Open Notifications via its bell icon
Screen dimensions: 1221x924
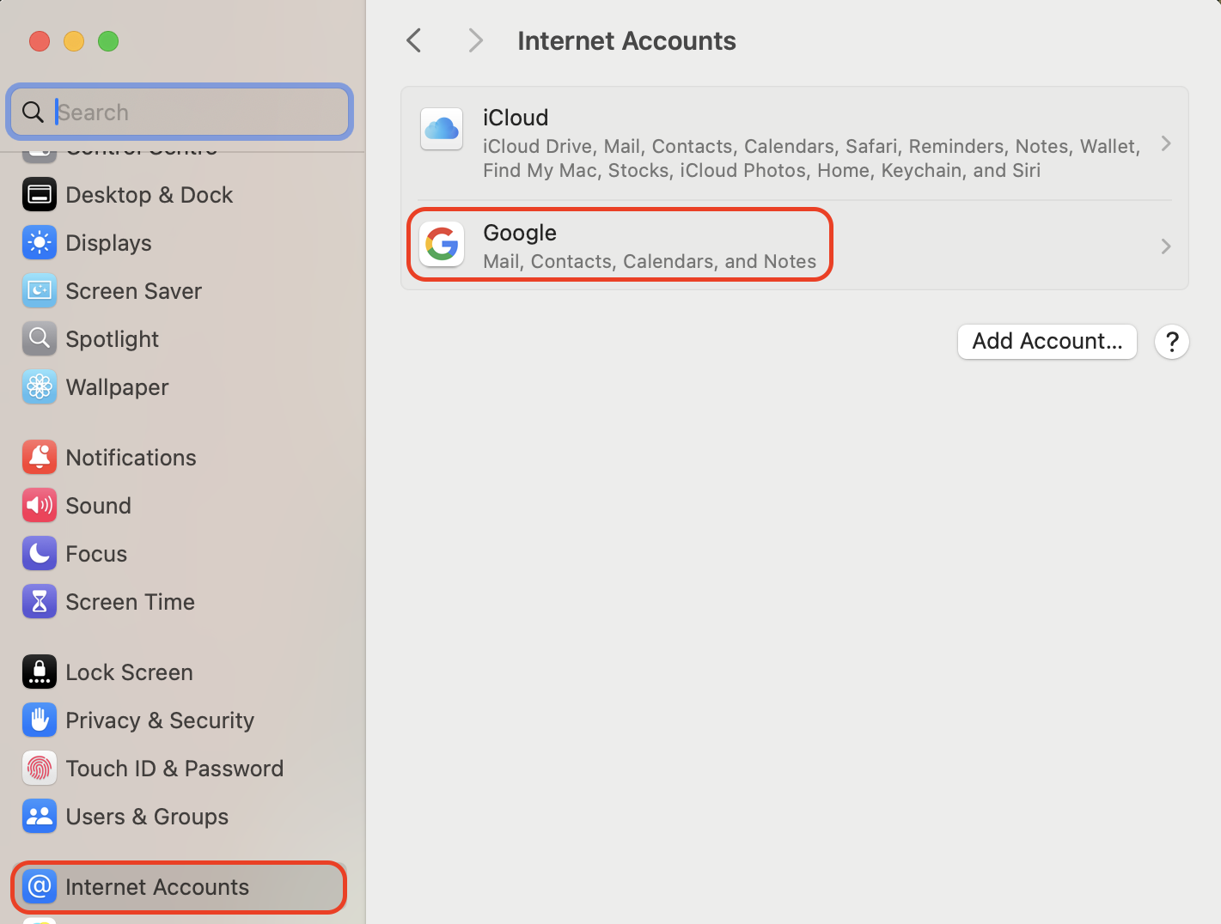pos(40,457)
